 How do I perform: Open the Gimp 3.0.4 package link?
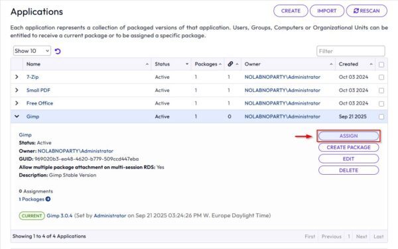(60, 216)
